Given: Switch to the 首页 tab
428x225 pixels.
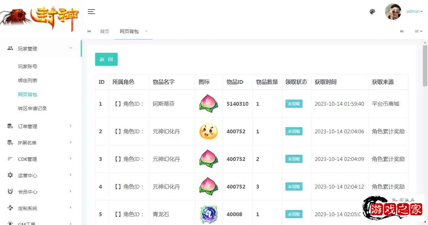Looking at the screenshot, I should click(105, 31).
